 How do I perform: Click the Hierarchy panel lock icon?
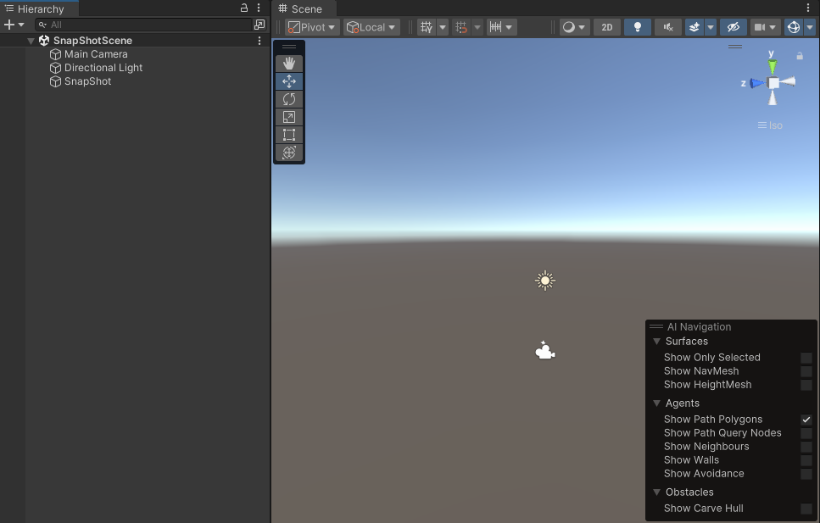[x=243, y=8]
